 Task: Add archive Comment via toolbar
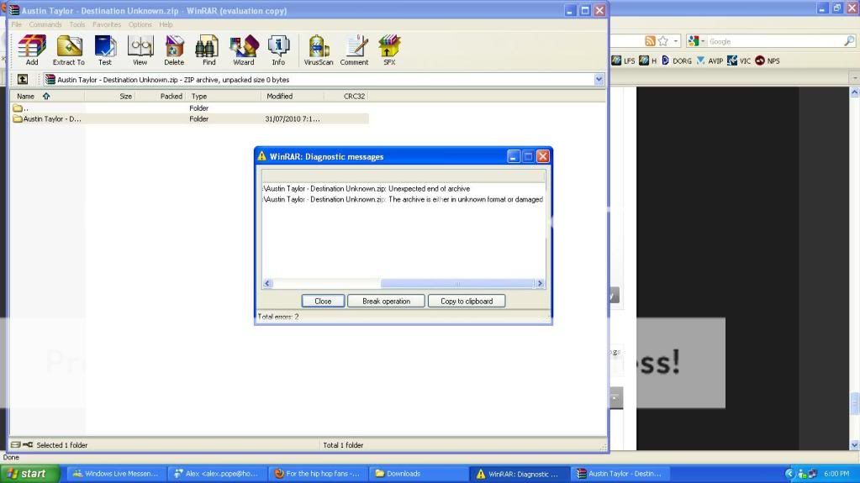click(354, 50)
